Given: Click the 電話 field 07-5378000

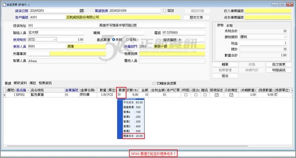Looking at the screenshot, I should point(184,33).
